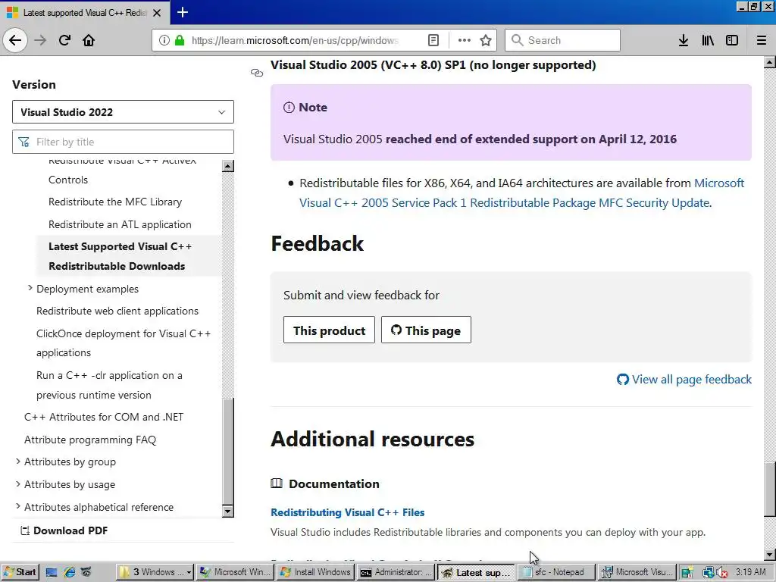Switch to Administrator command prompt taskbar item
The height and width of the screenshot is (582, 776).
tap(396, 572)
